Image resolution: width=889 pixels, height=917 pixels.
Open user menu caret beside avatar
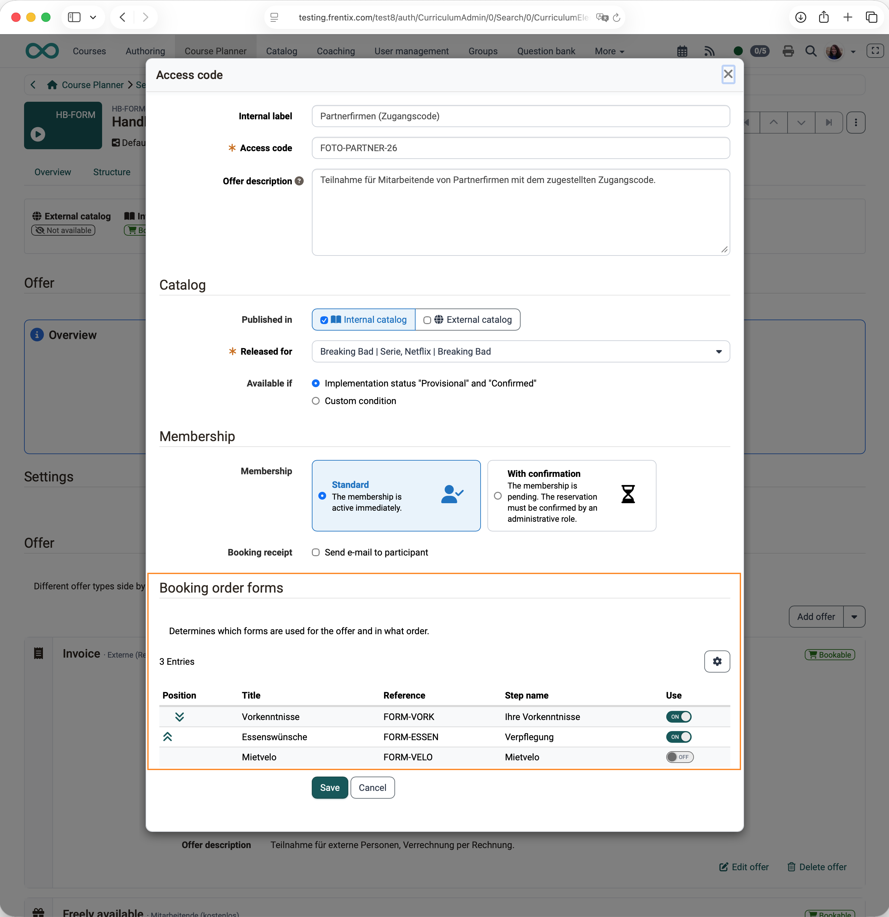[853, 52]
